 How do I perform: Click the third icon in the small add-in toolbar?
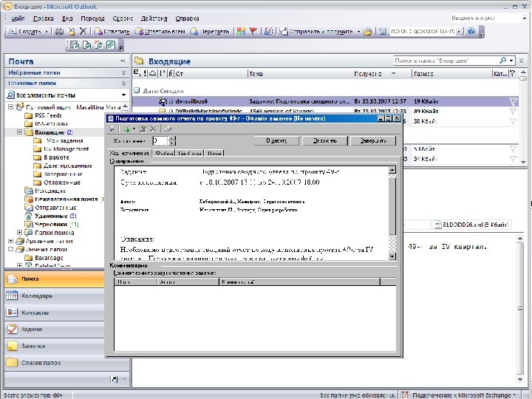tap(99, 45)
